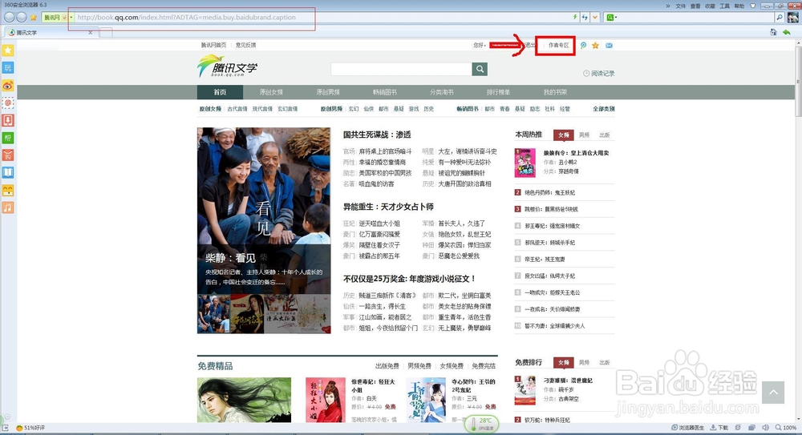Click the 意见反馈 feedback link

(x=246, y=45)
